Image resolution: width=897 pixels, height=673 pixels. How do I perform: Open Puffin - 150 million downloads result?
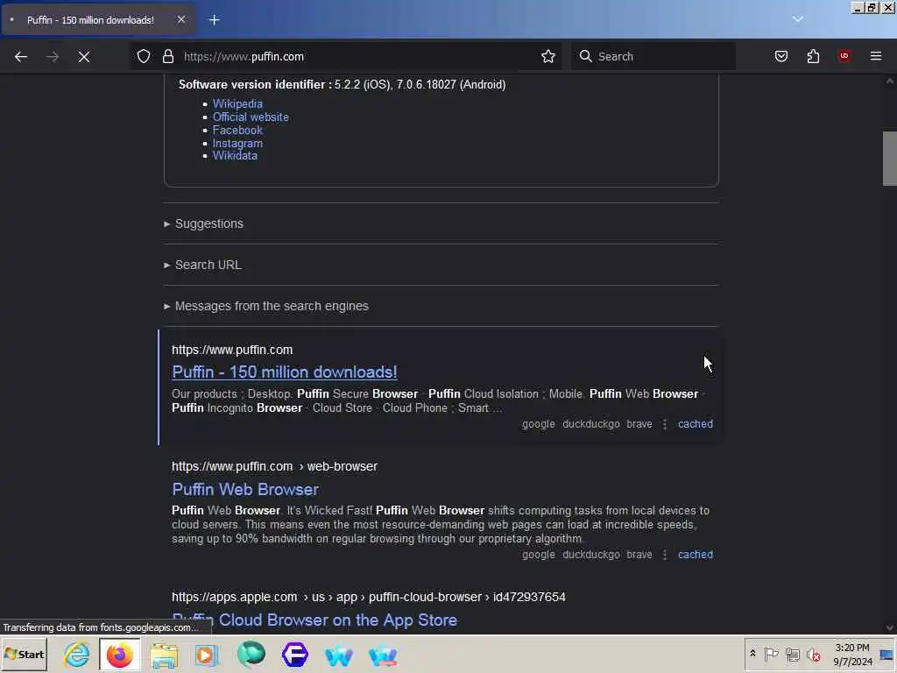coord(285,372)
